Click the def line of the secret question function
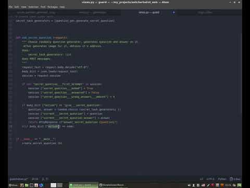The image size is (250, 188). coord(42,38)
